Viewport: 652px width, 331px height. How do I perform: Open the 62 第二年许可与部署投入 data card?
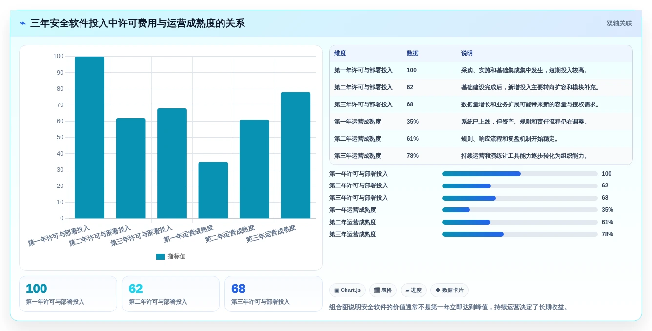coord(171,294)
